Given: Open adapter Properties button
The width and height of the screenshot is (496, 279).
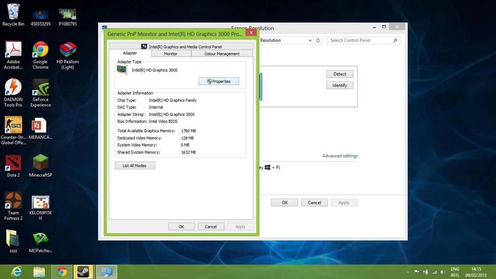Looking at the screenshot, I should pos(219,81).
